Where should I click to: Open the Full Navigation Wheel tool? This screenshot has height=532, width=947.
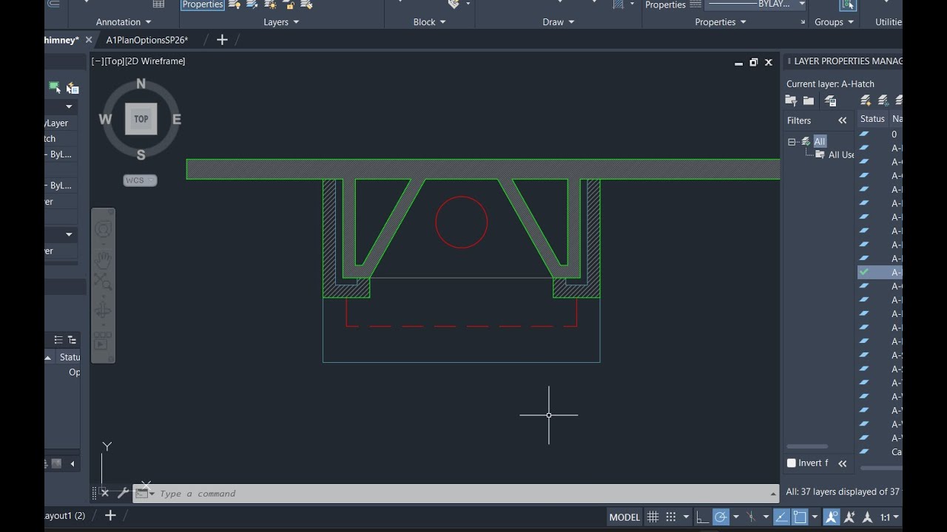[103, 231]
